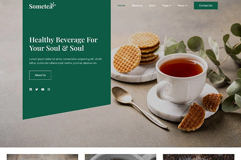
Task: Open the Page menu item
Action: click(x=167, y=6)
